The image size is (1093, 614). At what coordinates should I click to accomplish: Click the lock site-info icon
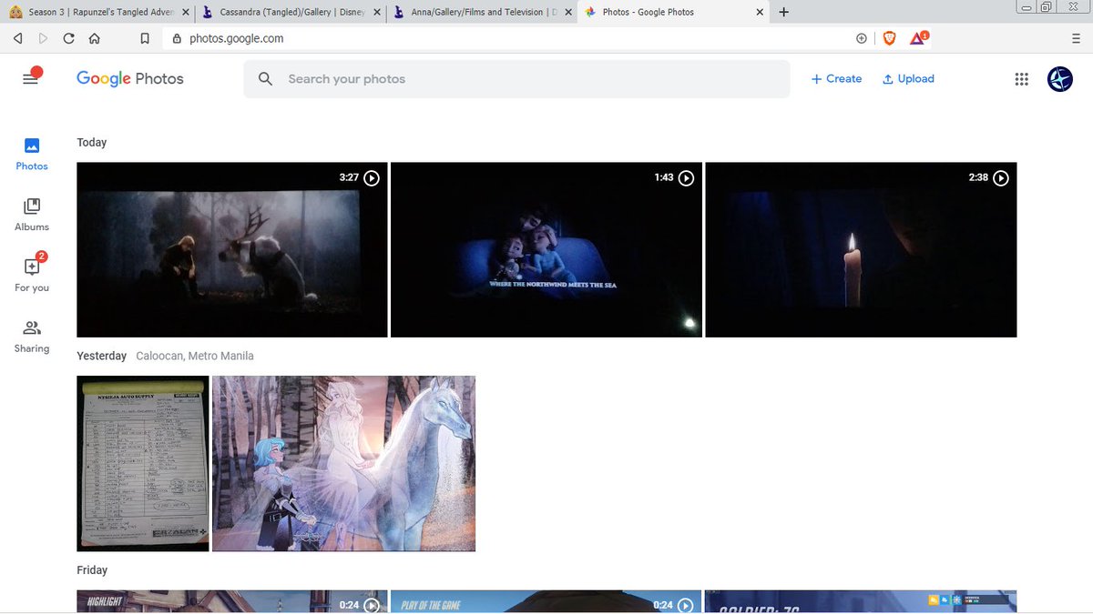[x=178, y=38]
